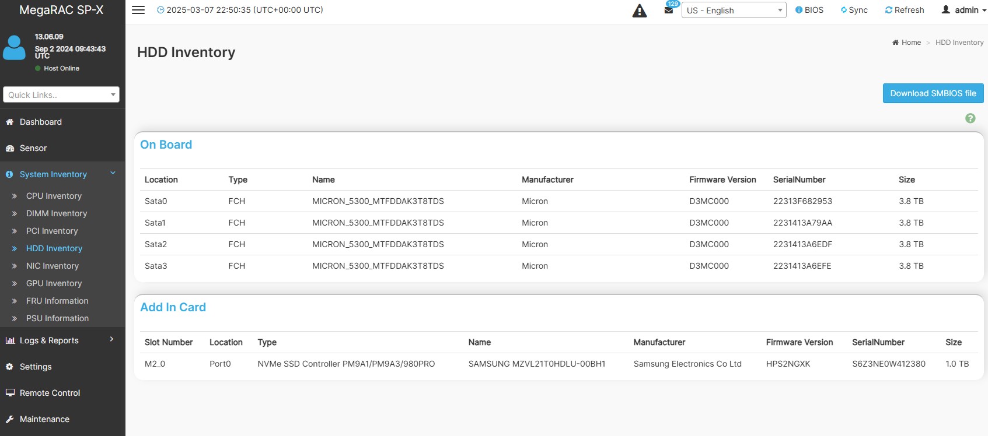Viewport: 988px width, 436px height.
Task: Select serial number 2231413A6EFE
Action: 802,266
